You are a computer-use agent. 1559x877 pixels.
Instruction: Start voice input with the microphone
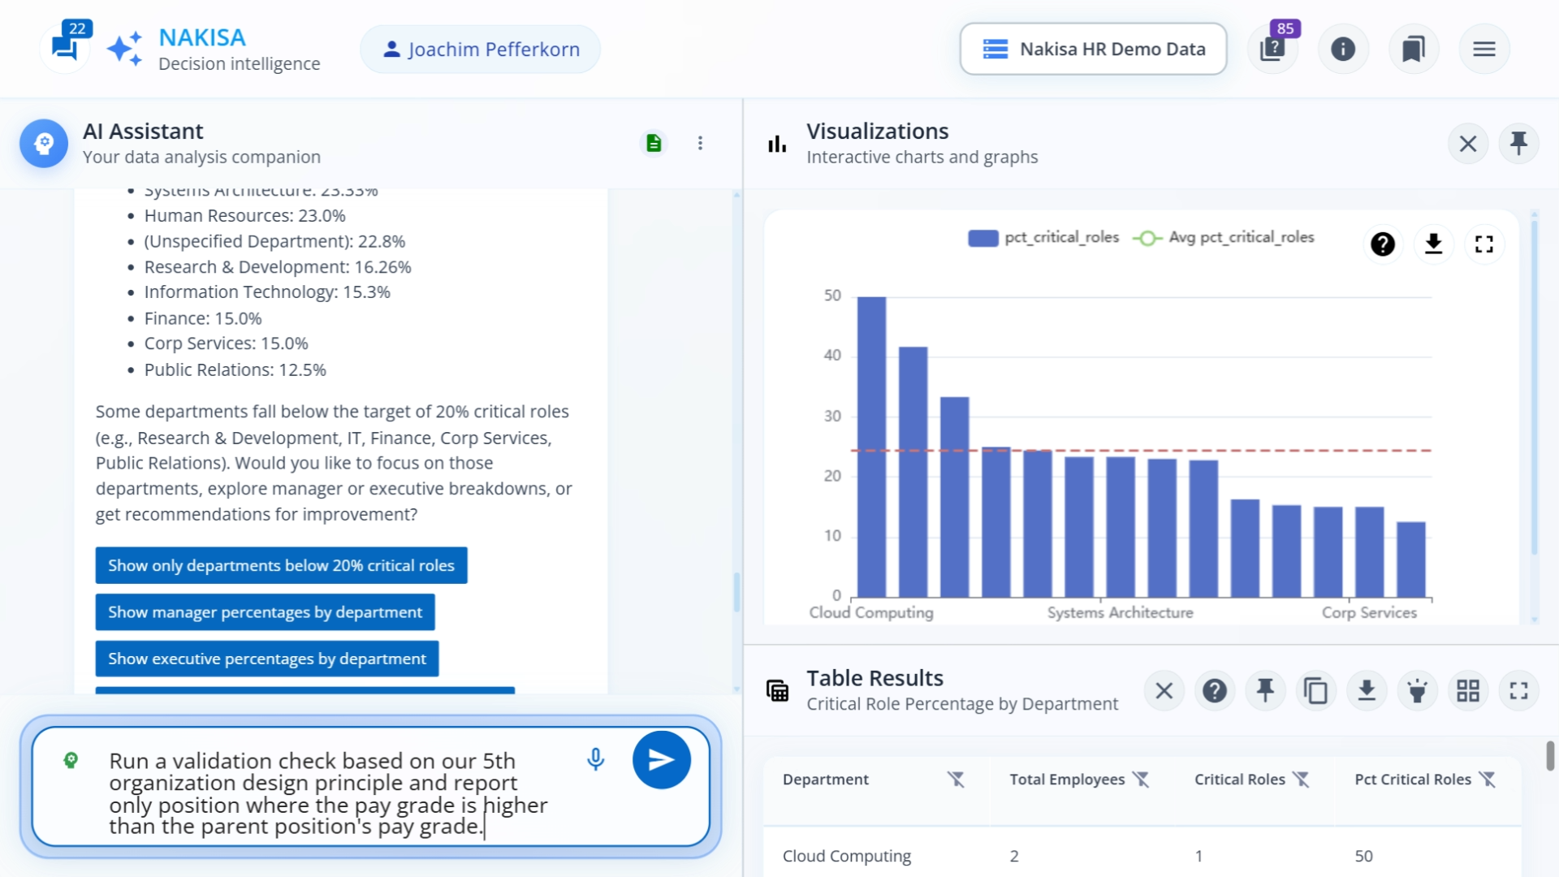[x=595, y=760]
